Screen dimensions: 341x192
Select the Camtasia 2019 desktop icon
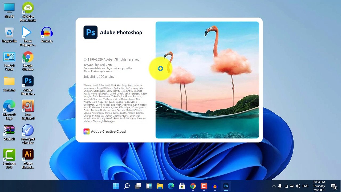click(x=9, y=155)
